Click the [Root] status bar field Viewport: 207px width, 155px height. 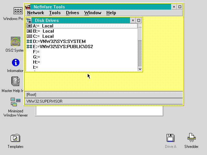[103, 95]
